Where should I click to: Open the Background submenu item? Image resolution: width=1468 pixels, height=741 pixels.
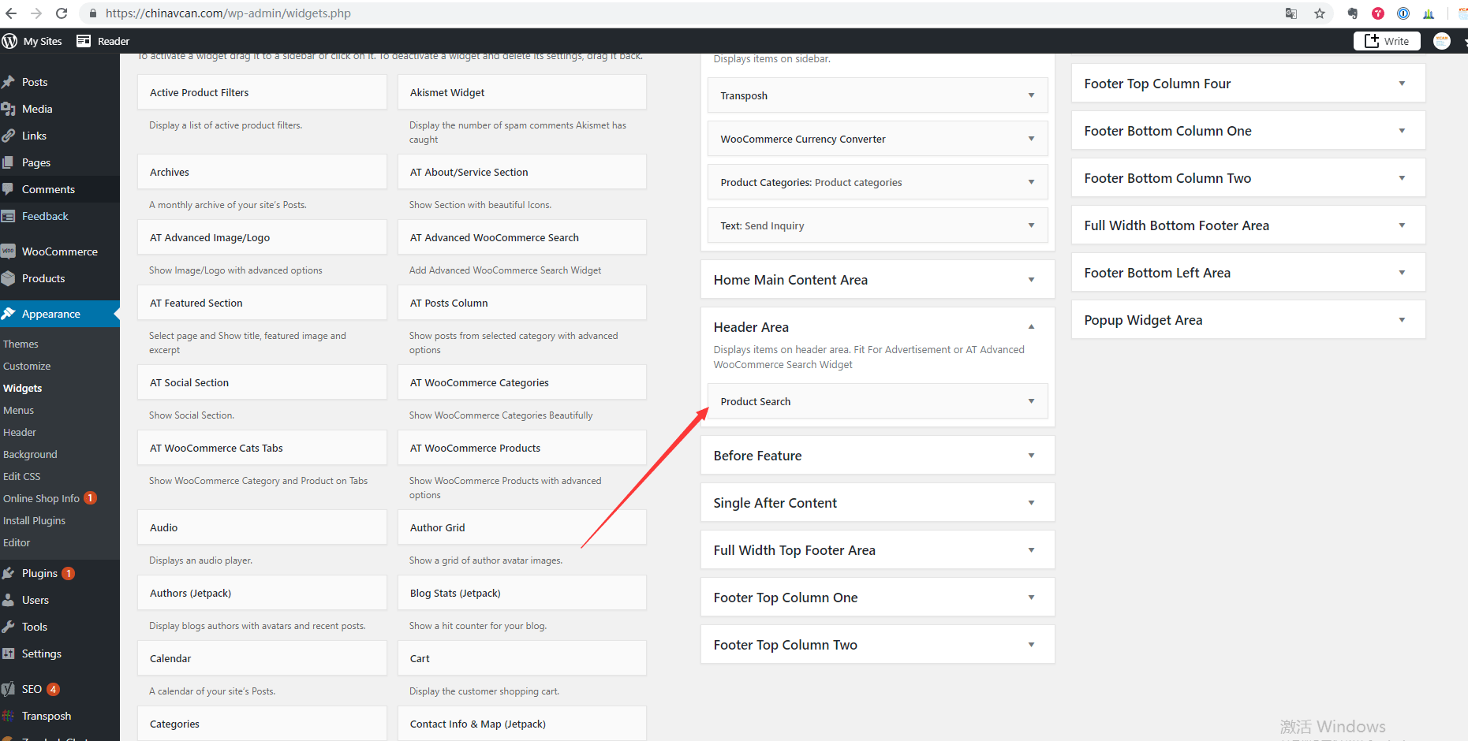coord(30,455)
